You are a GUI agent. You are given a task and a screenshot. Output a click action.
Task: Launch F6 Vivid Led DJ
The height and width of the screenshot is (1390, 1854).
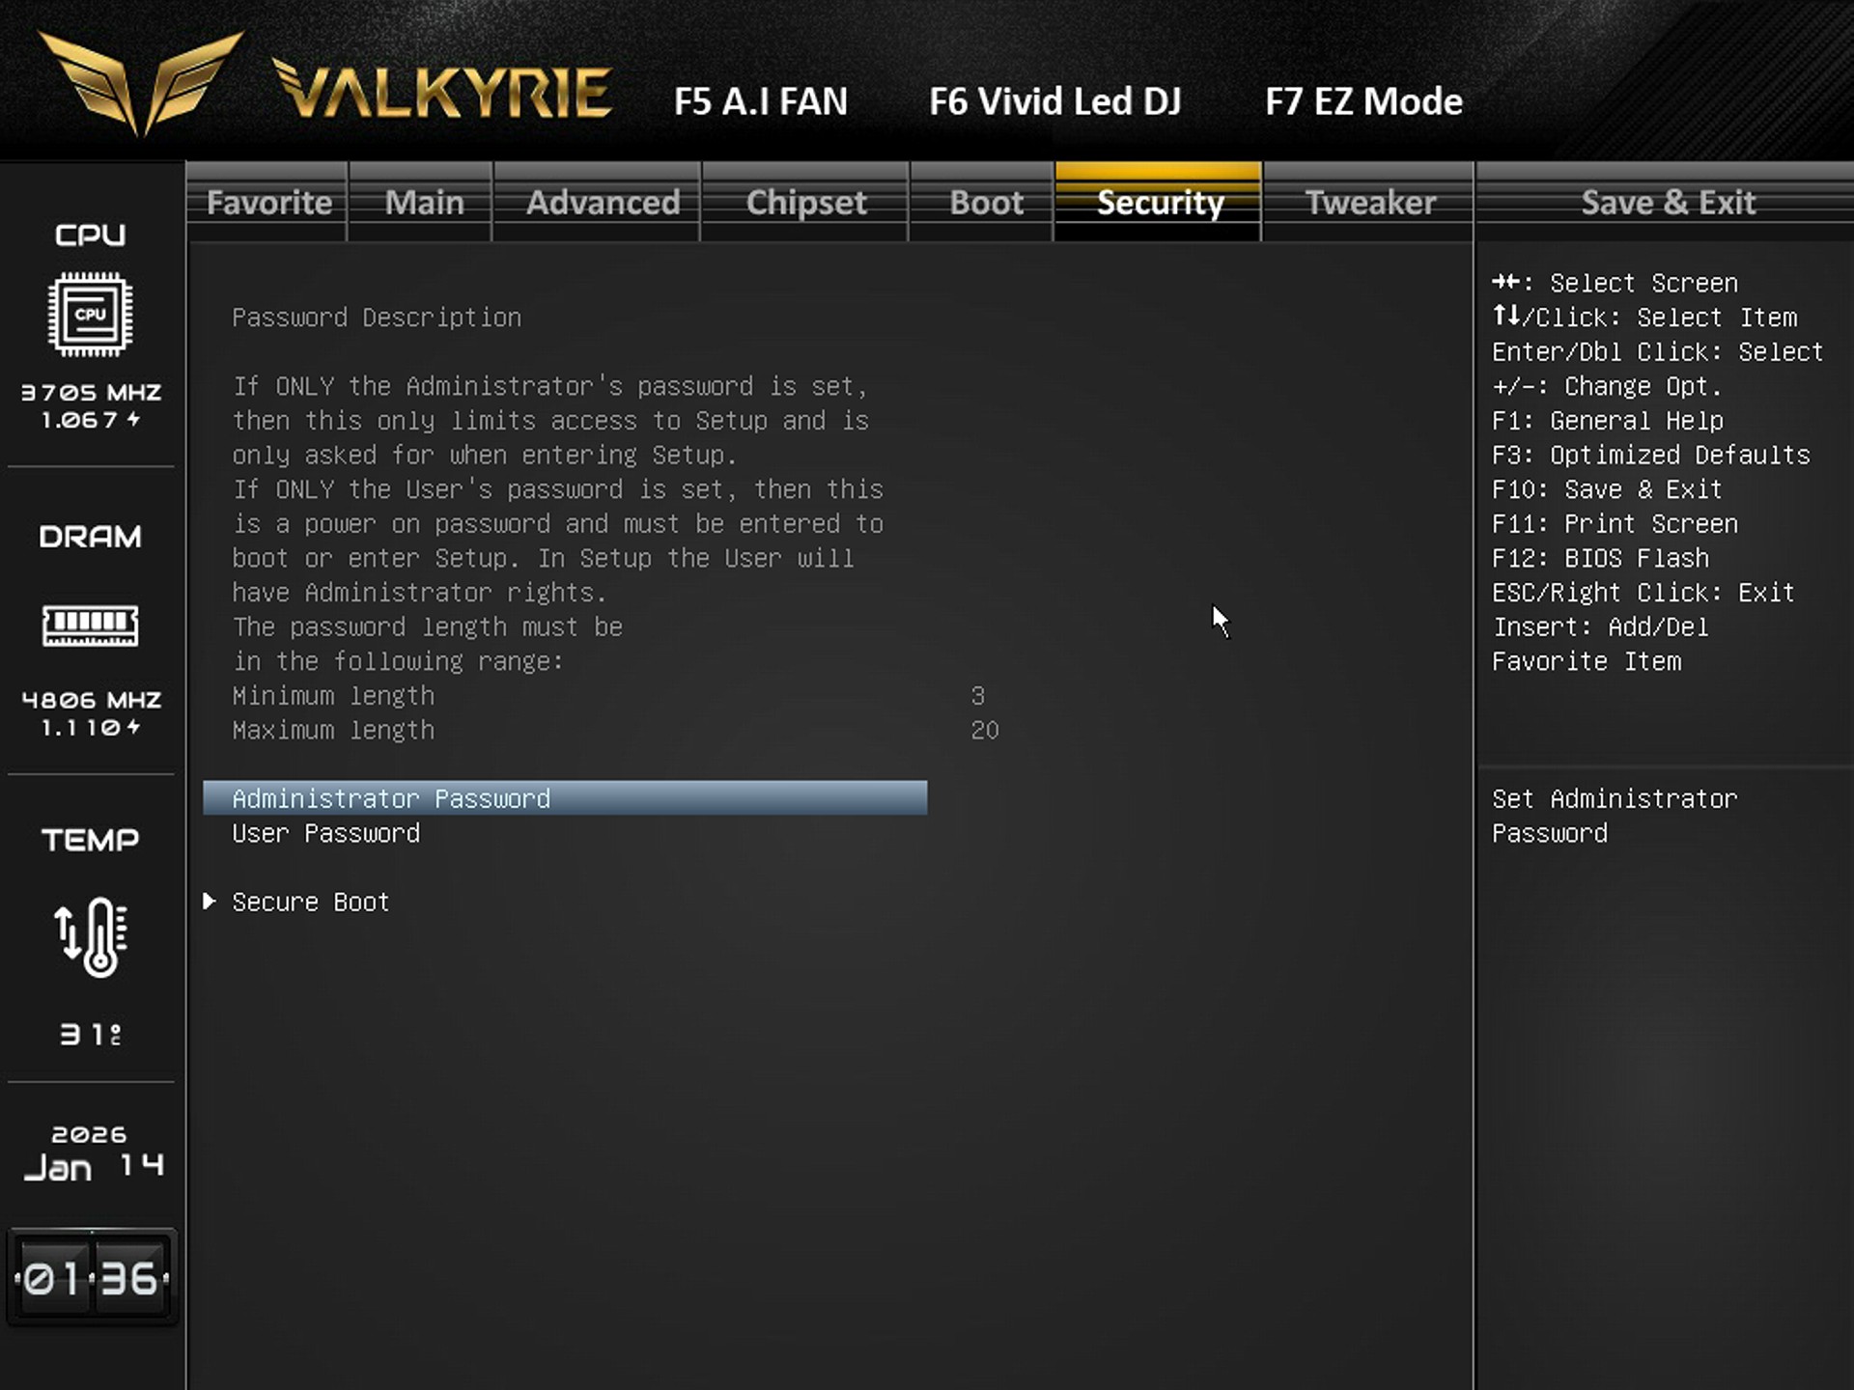[1054, 101]
